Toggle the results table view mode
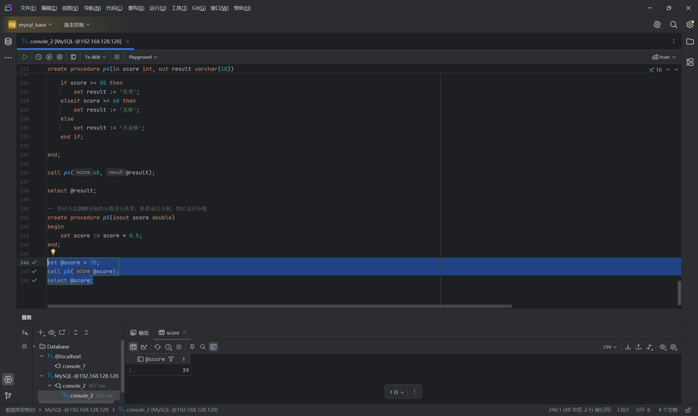This screenshot has height=416, width=698. (133, 347)
